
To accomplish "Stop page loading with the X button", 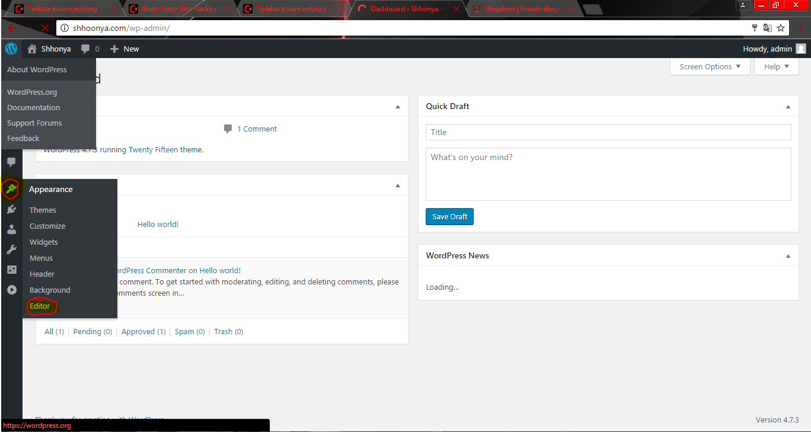I will pos(45,28).
